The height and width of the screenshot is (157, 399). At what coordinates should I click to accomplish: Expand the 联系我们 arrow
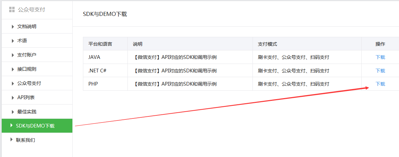11,139
